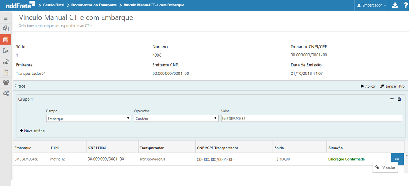The height and width of the screenshot is (186, 409).
Task: Select the highlighted fiscal document sidebar icon
Action: 6,39
